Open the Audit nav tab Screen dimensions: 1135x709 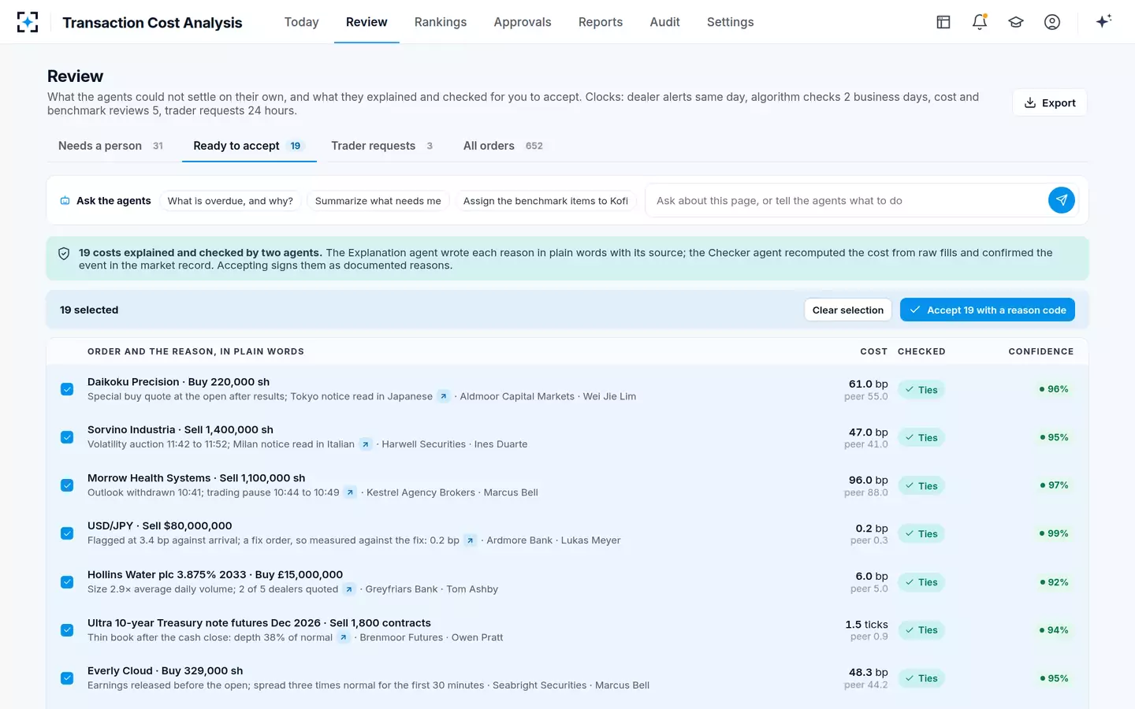click(x=664, y=22)
